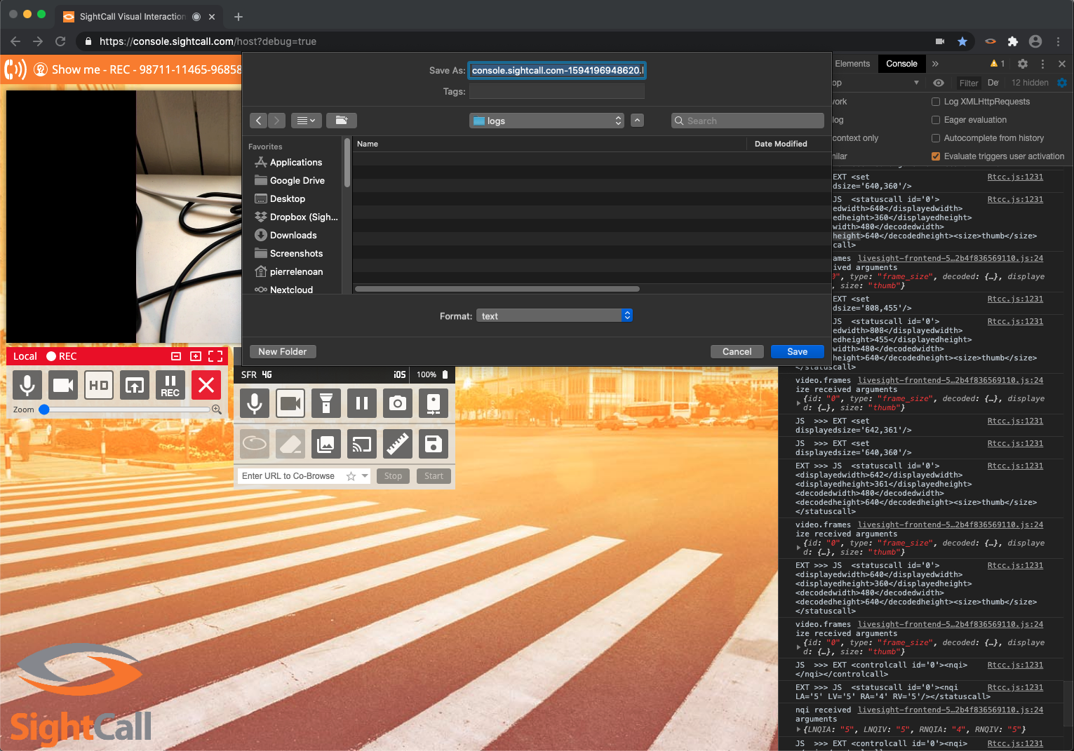Enter fullscreen from the Local header
The image size is (1074, 751).
215,356
